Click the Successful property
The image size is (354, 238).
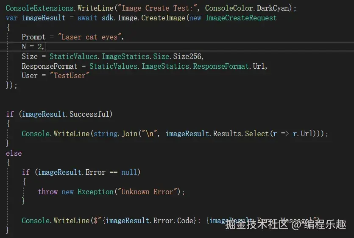pyautogui.click(x=89, y=114)
